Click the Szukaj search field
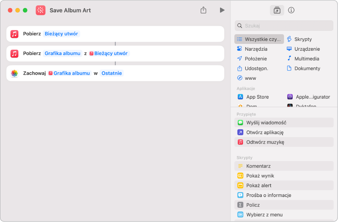Image resolution: width=338 pixels, height=222 pixels. (x=284, y=26)
